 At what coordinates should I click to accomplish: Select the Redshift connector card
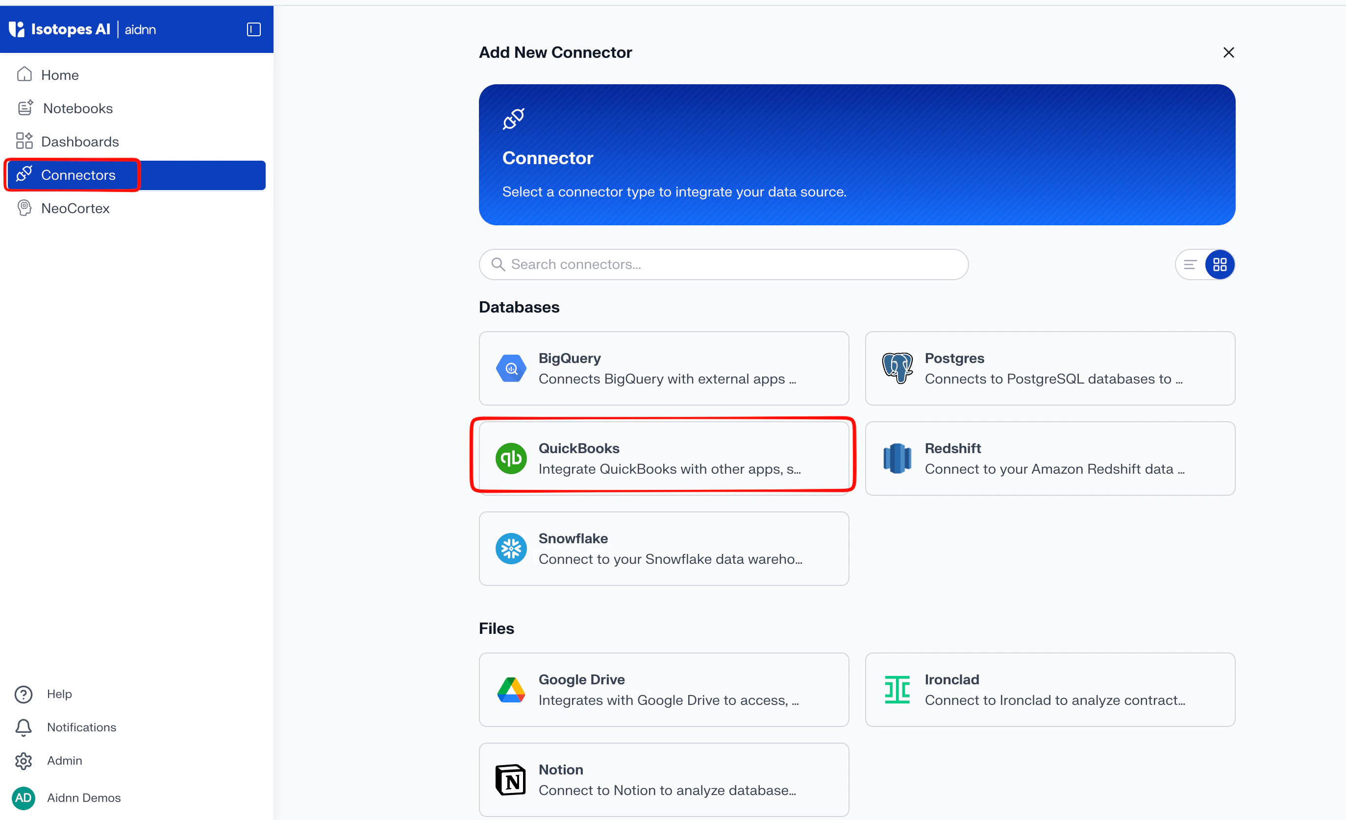click(x=1050, y=458)
